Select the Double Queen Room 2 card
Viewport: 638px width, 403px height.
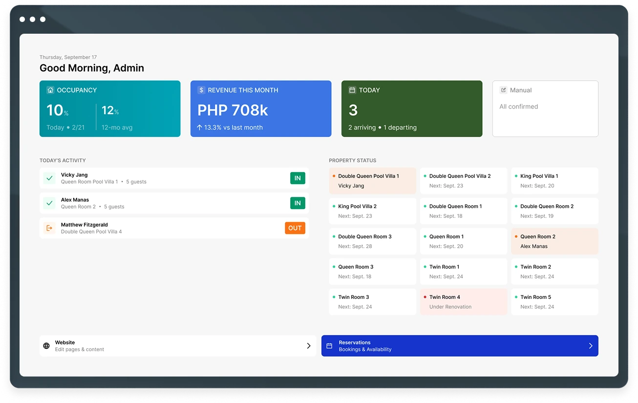pos(555,211)
